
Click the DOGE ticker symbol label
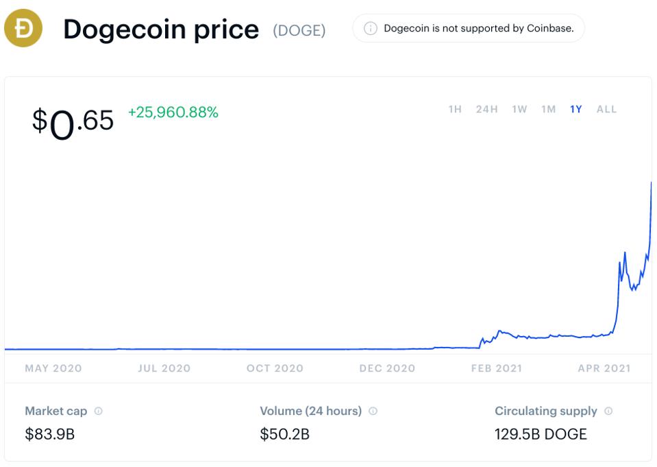click(299, 31)
